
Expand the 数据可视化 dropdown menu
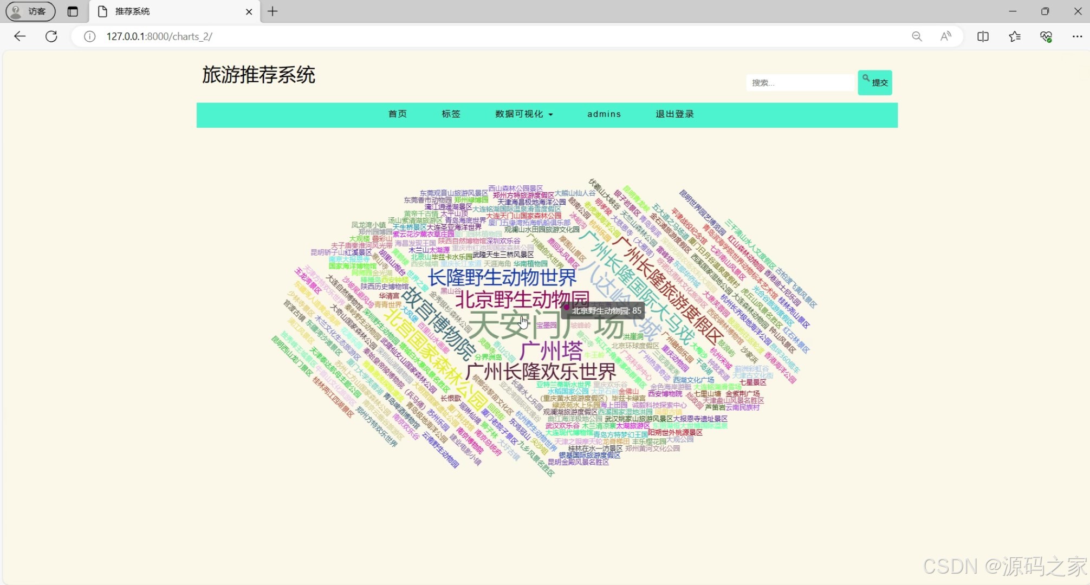coord(523,114)
